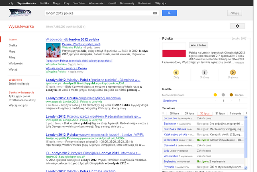Click the gold medal count icon
257x172 pixels.
point(176,72)
